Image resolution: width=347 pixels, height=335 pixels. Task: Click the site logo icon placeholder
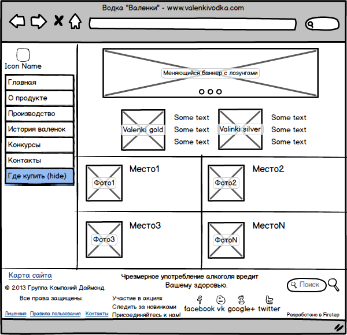click(x=23, y=55)
